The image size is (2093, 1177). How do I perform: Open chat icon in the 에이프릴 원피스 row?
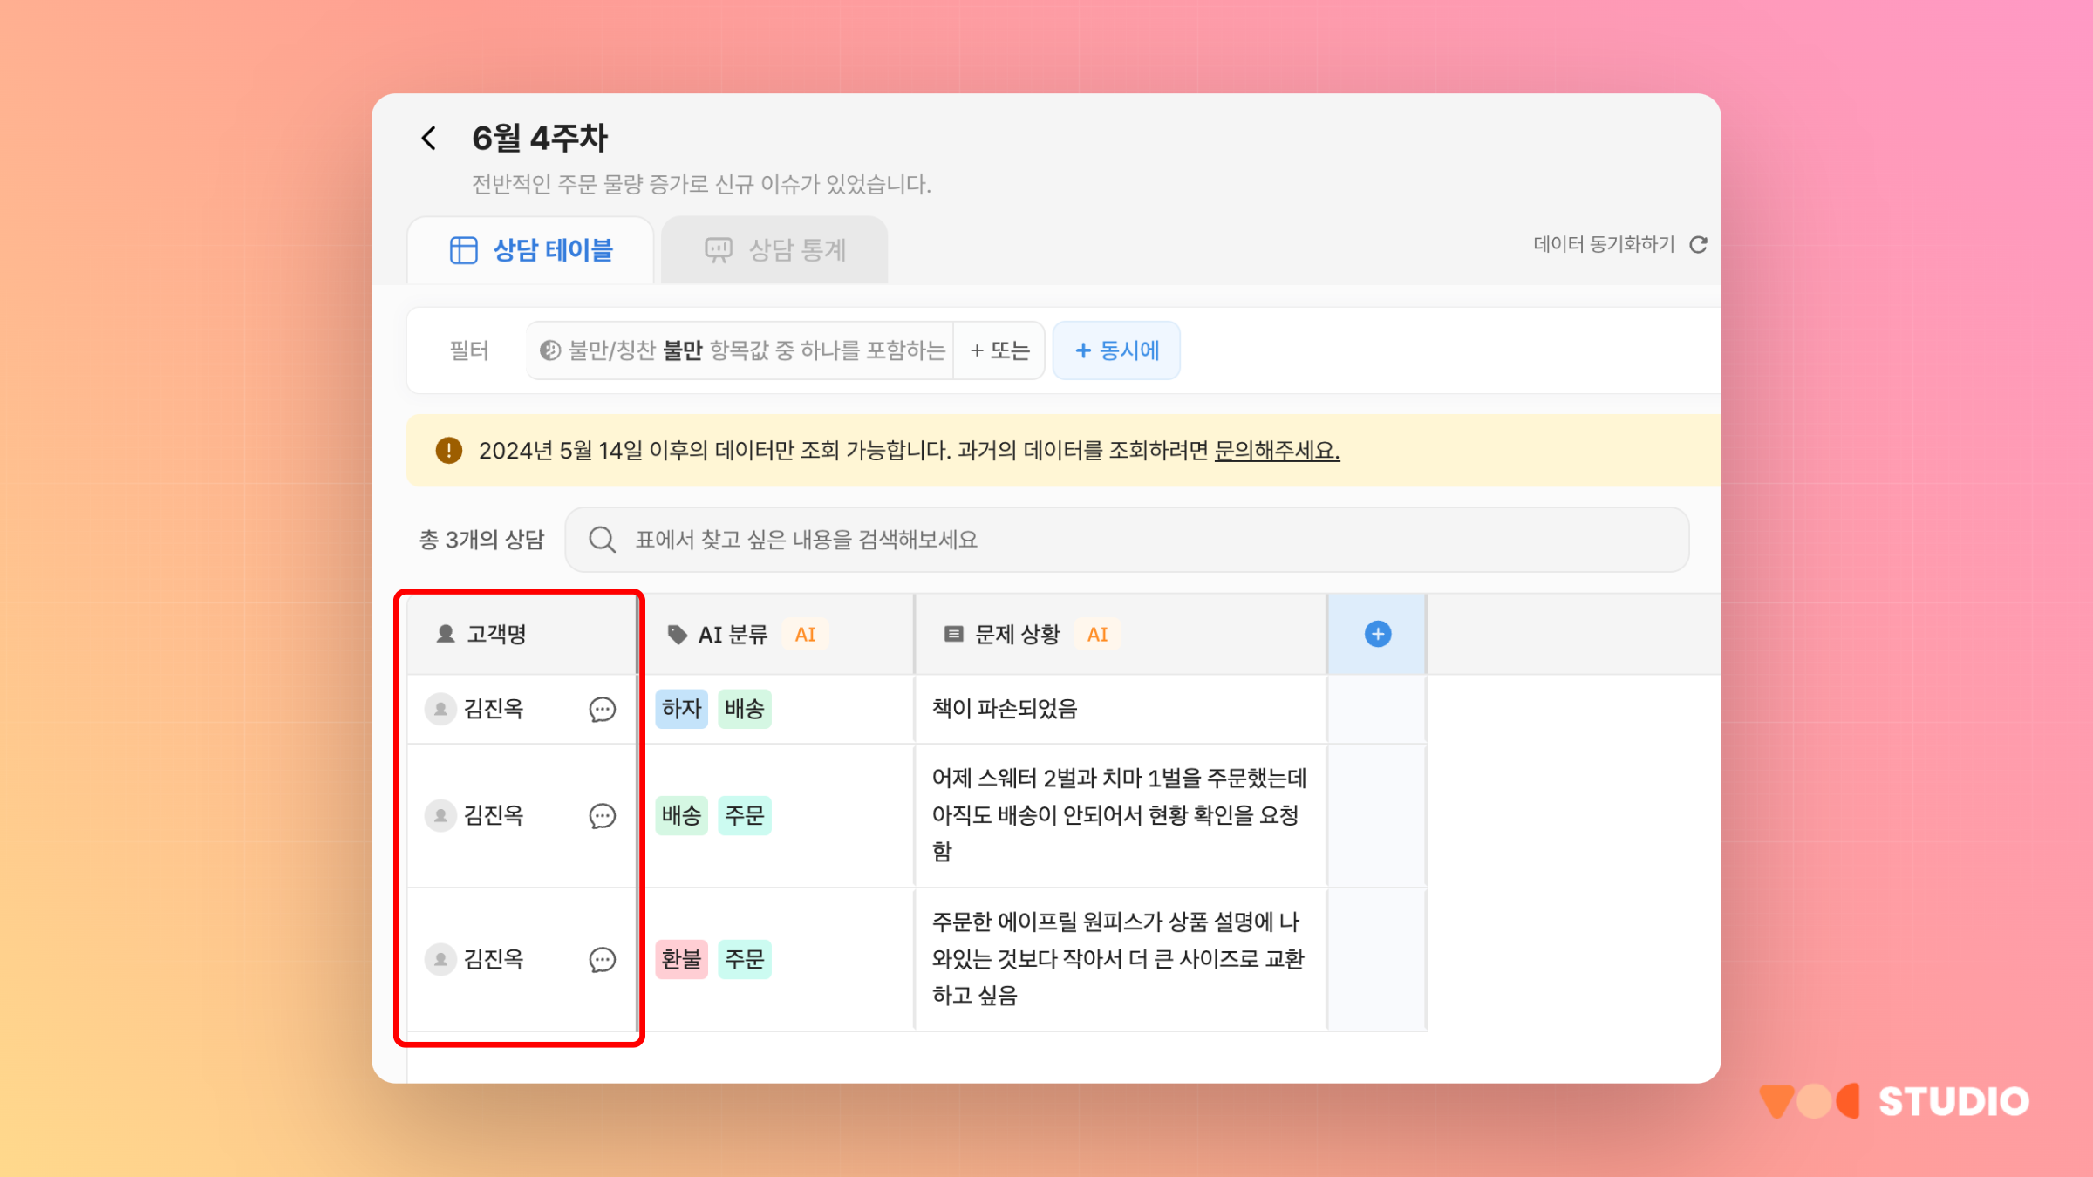click(602, 960)
